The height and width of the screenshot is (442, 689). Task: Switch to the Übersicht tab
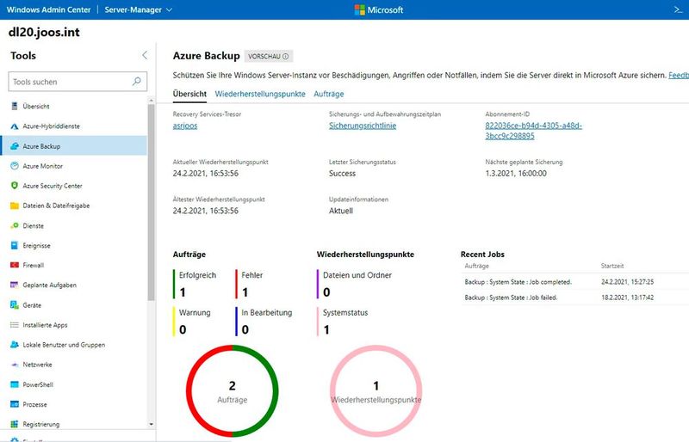tap(189, 94)
